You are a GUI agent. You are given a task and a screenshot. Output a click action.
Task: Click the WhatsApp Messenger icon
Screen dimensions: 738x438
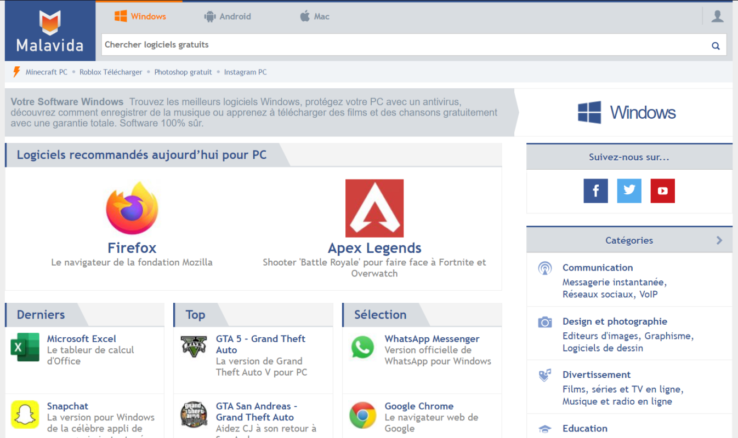[x=362, y=347]
